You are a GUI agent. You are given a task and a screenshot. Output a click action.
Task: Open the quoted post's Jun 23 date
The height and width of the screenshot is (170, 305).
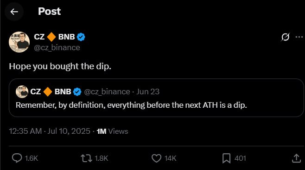pyautogui.click(x=148, y=92)
